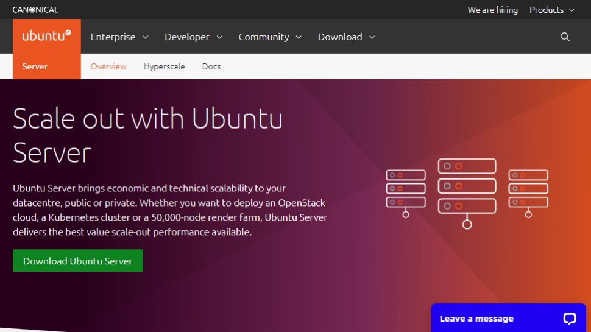Click the Ubuntu logo

[46, 35]
